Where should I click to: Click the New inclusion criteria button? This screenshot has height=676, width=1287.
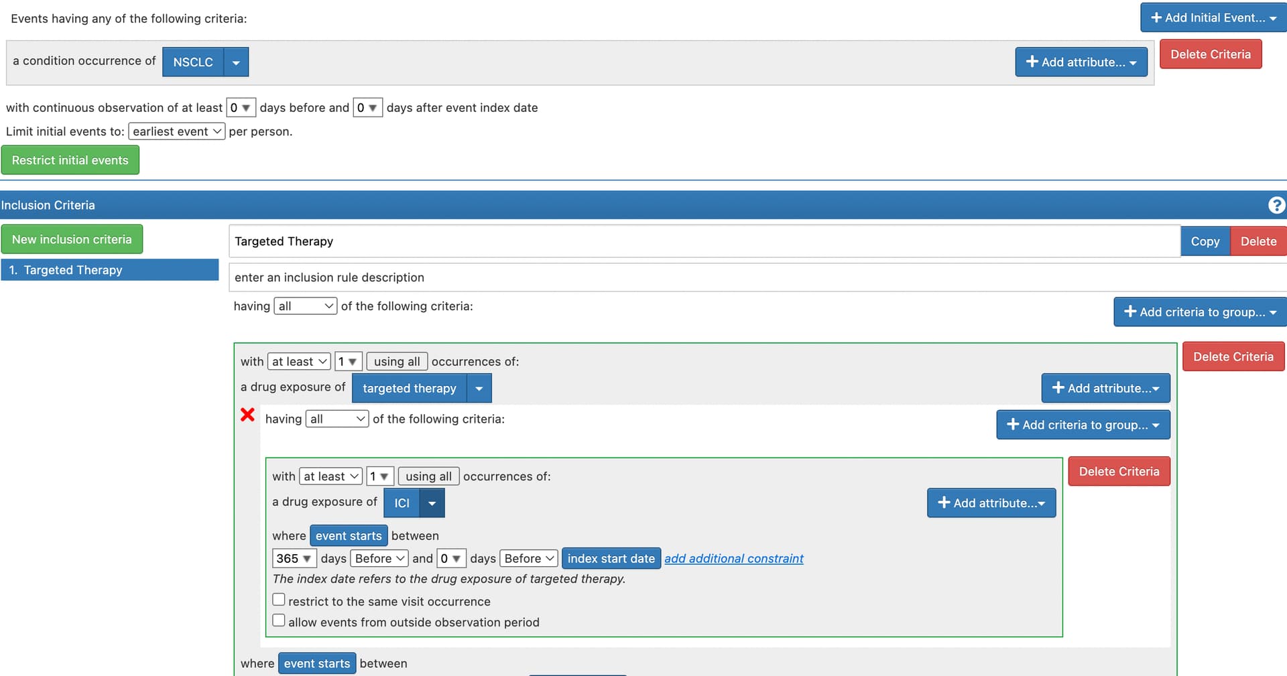72,240
